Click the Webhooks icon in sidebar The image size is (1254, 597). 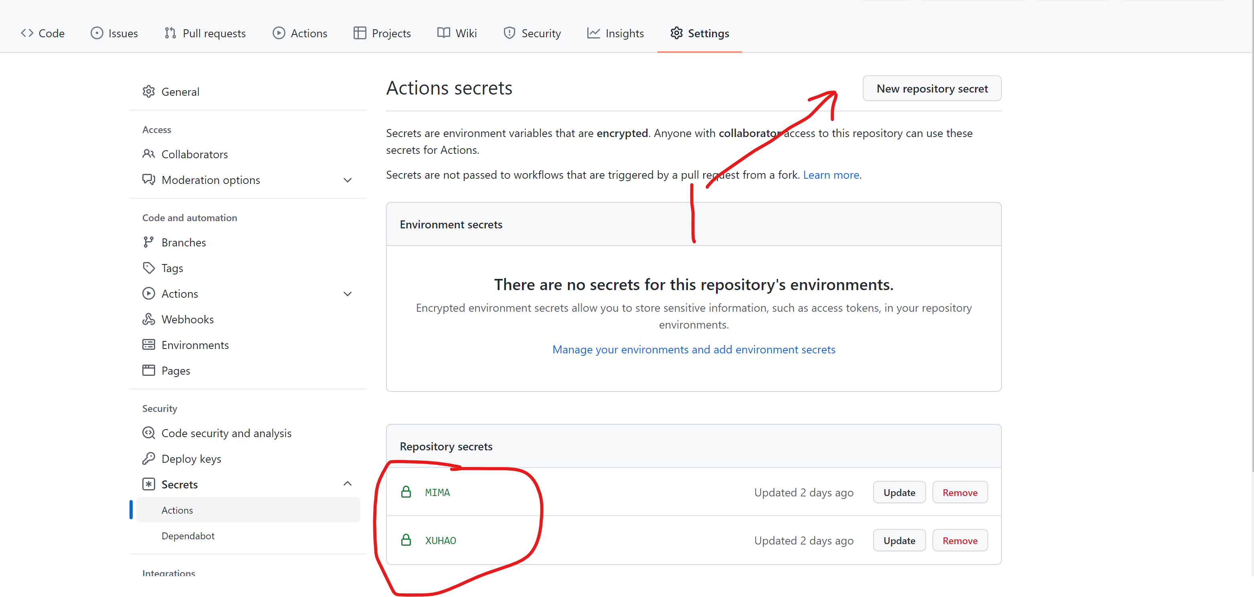[148, 319]
